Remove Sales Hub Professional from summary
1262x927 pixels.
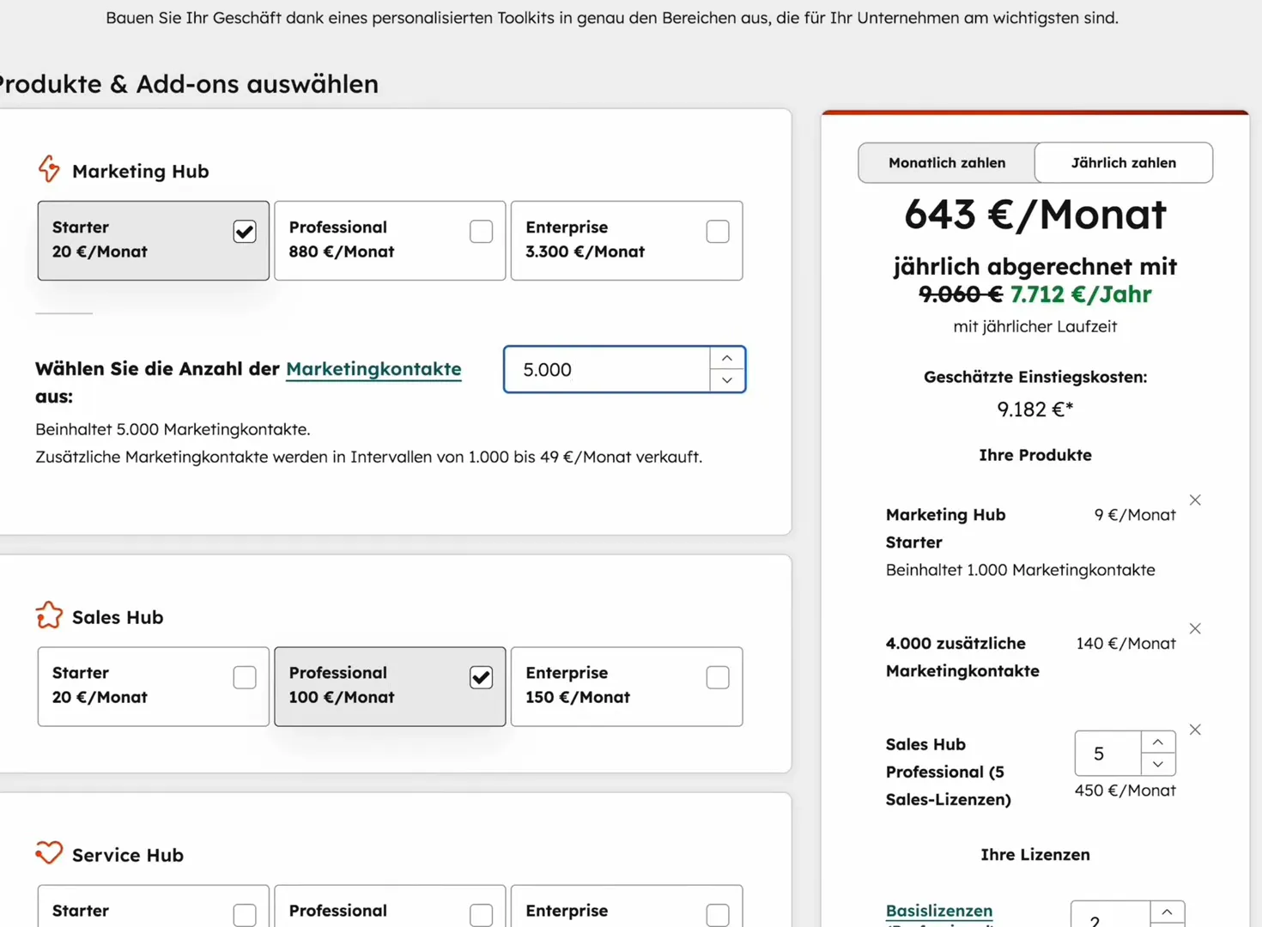point(1195,730)
